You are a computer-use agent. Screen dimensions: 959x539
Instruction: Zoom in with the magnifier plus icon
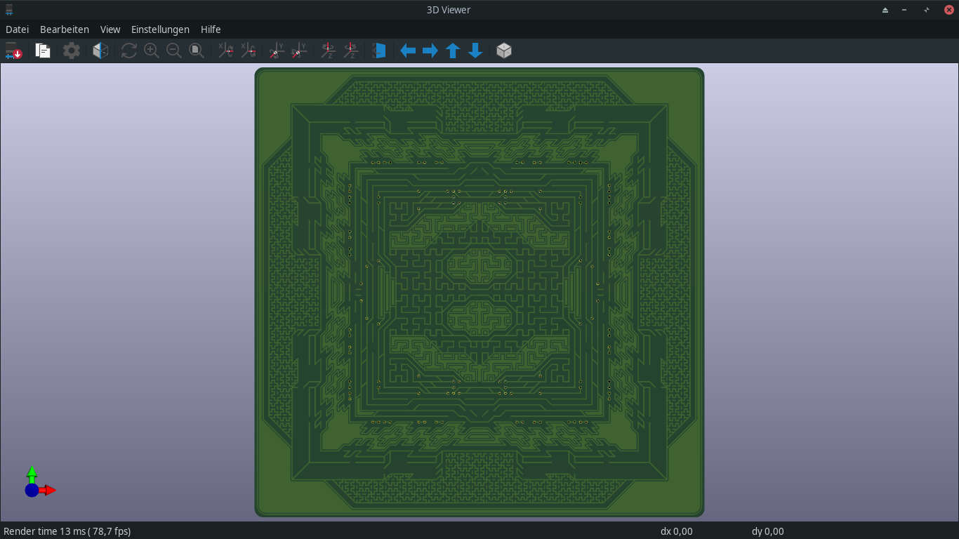pyautogui.click(x=151, y=51)
